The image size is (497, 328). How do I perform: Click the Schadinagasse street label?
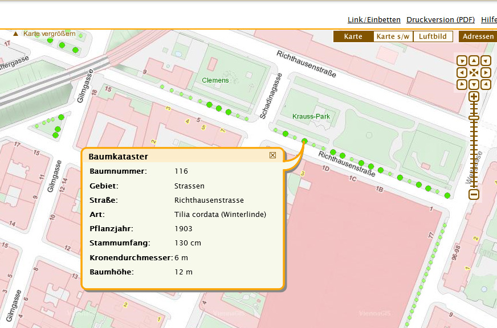click(271, 96)
